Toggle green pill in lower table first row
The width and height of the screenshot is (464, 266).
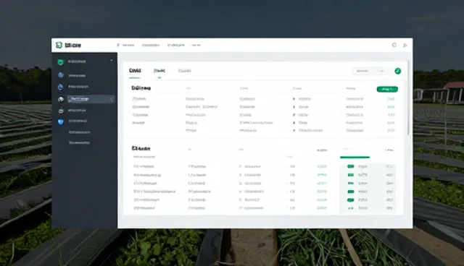point(351,167)
